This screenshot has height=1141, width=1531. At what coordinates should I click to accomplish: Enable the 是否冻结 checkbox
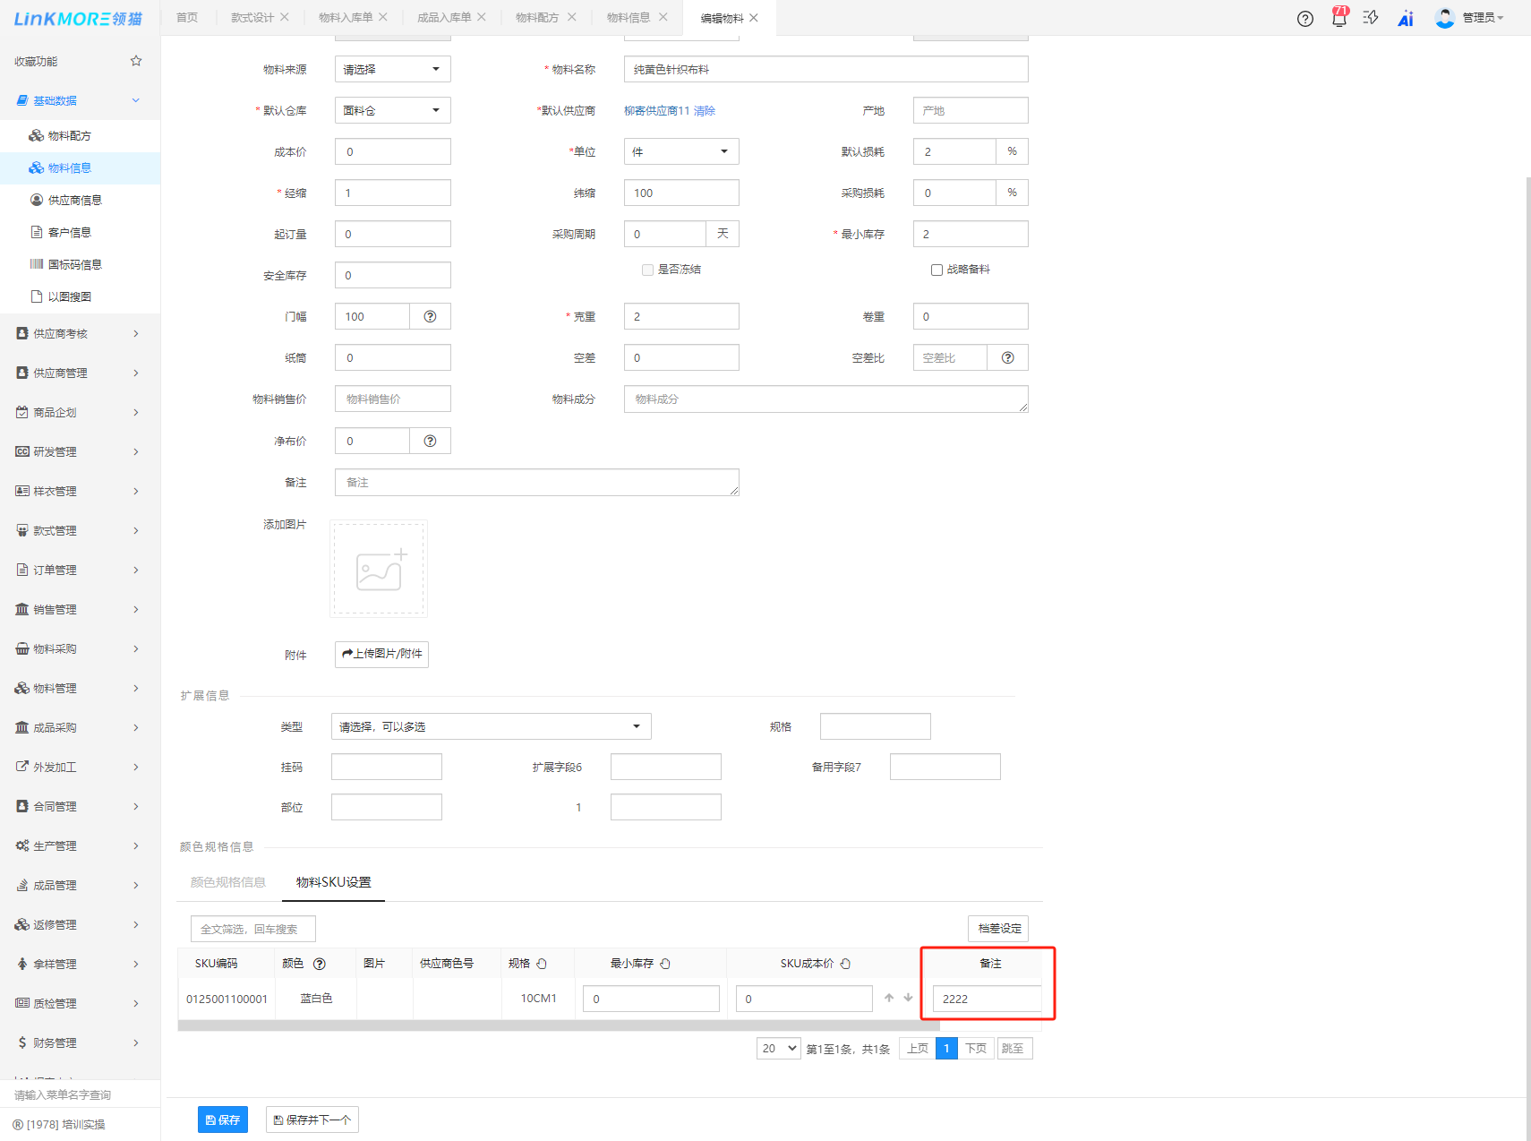click(x=647, y=270)
